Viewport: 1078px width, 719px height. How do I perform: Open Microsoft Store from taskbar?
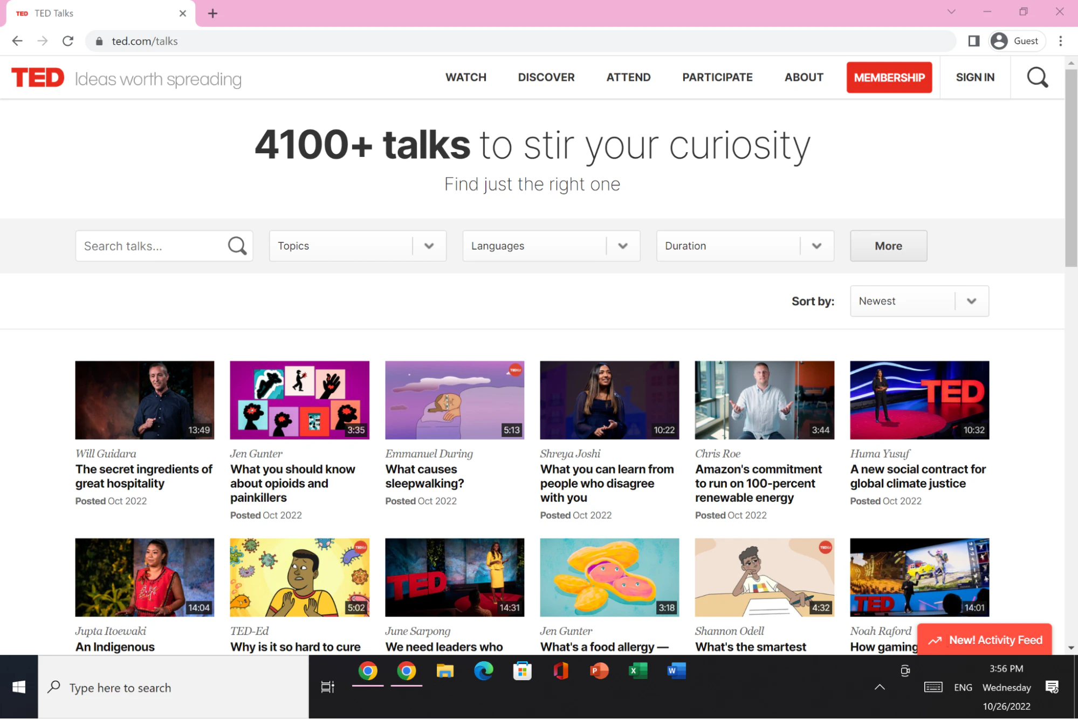click(x=522, y=671)
